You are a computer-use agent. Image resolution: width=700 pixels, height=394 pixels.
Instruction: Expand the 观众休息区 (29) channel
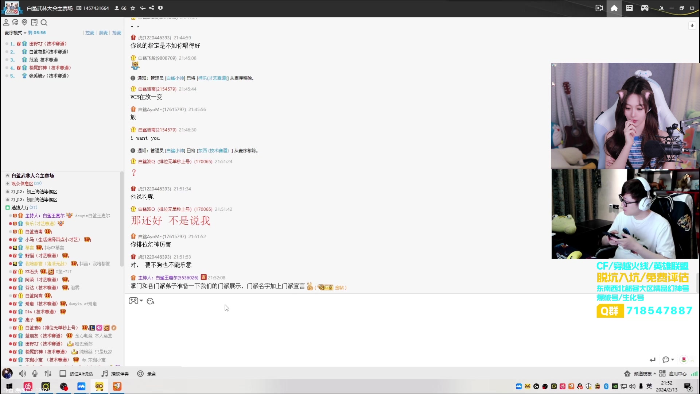[x=7, y=184]
